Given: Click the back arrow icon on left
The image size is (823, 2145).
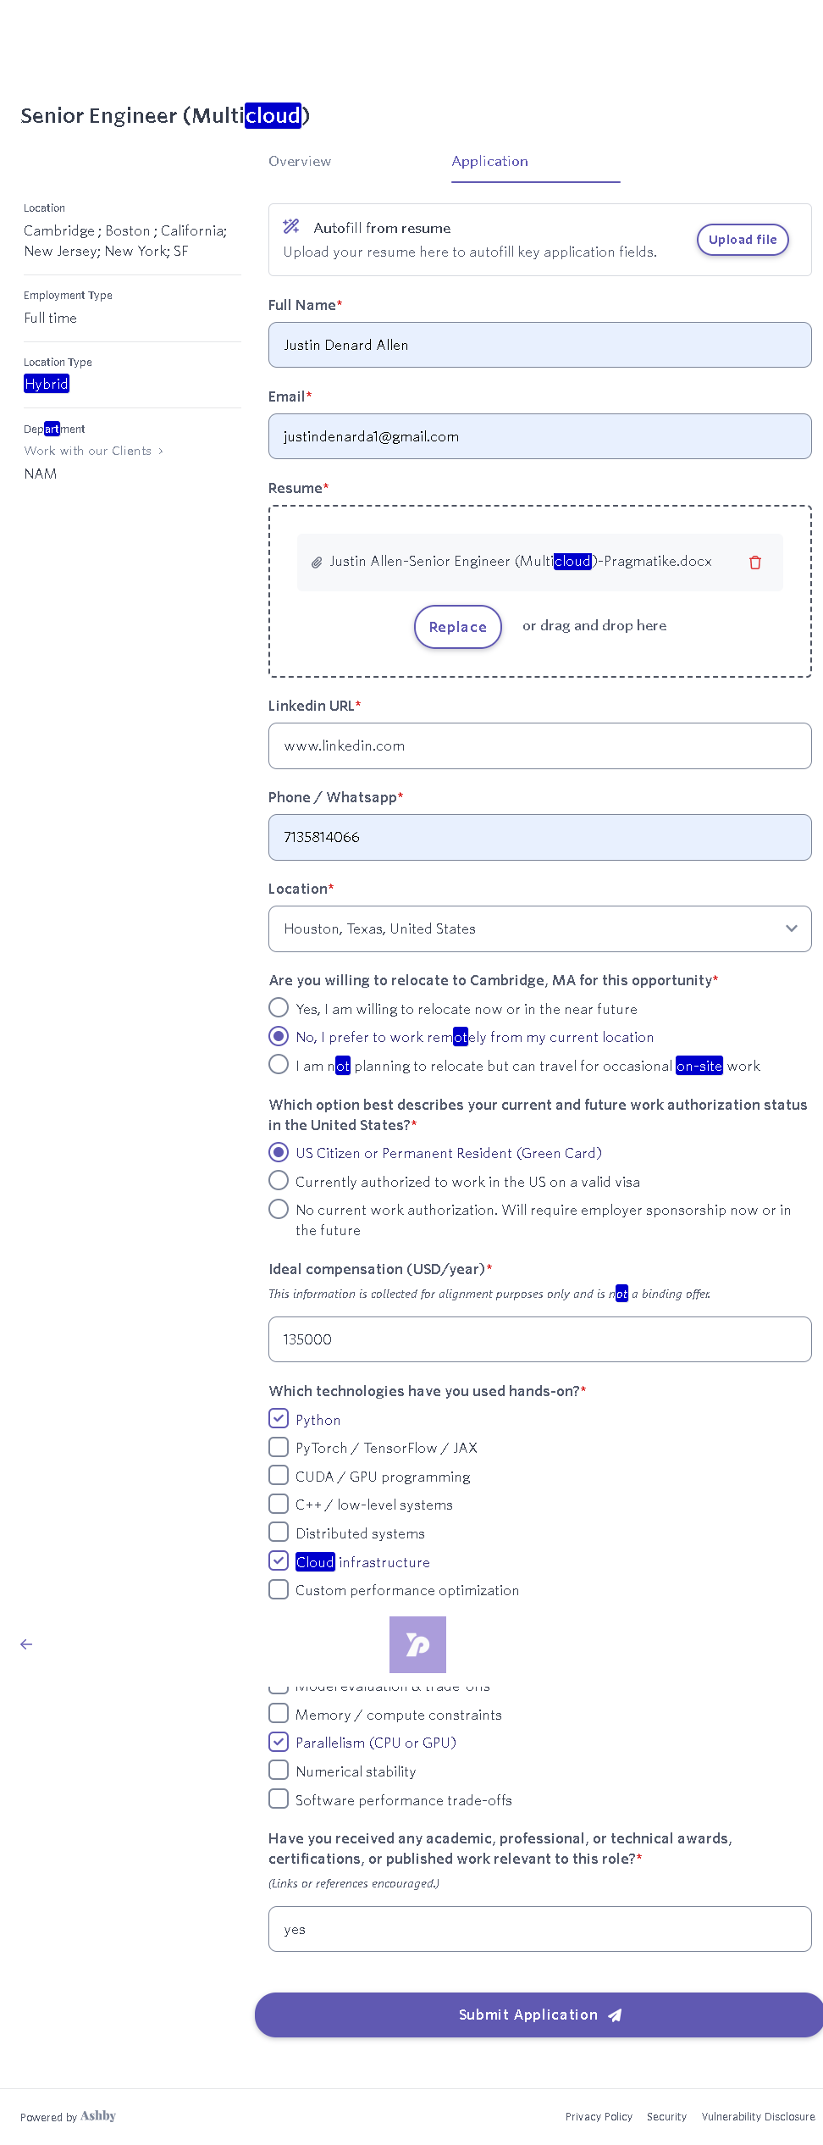Looking at the screenshot, I should coord(26,1644).
